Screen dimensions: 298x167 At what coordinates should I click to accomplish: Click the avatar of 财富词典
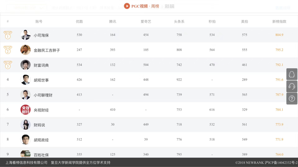click(x=25, y=65)
